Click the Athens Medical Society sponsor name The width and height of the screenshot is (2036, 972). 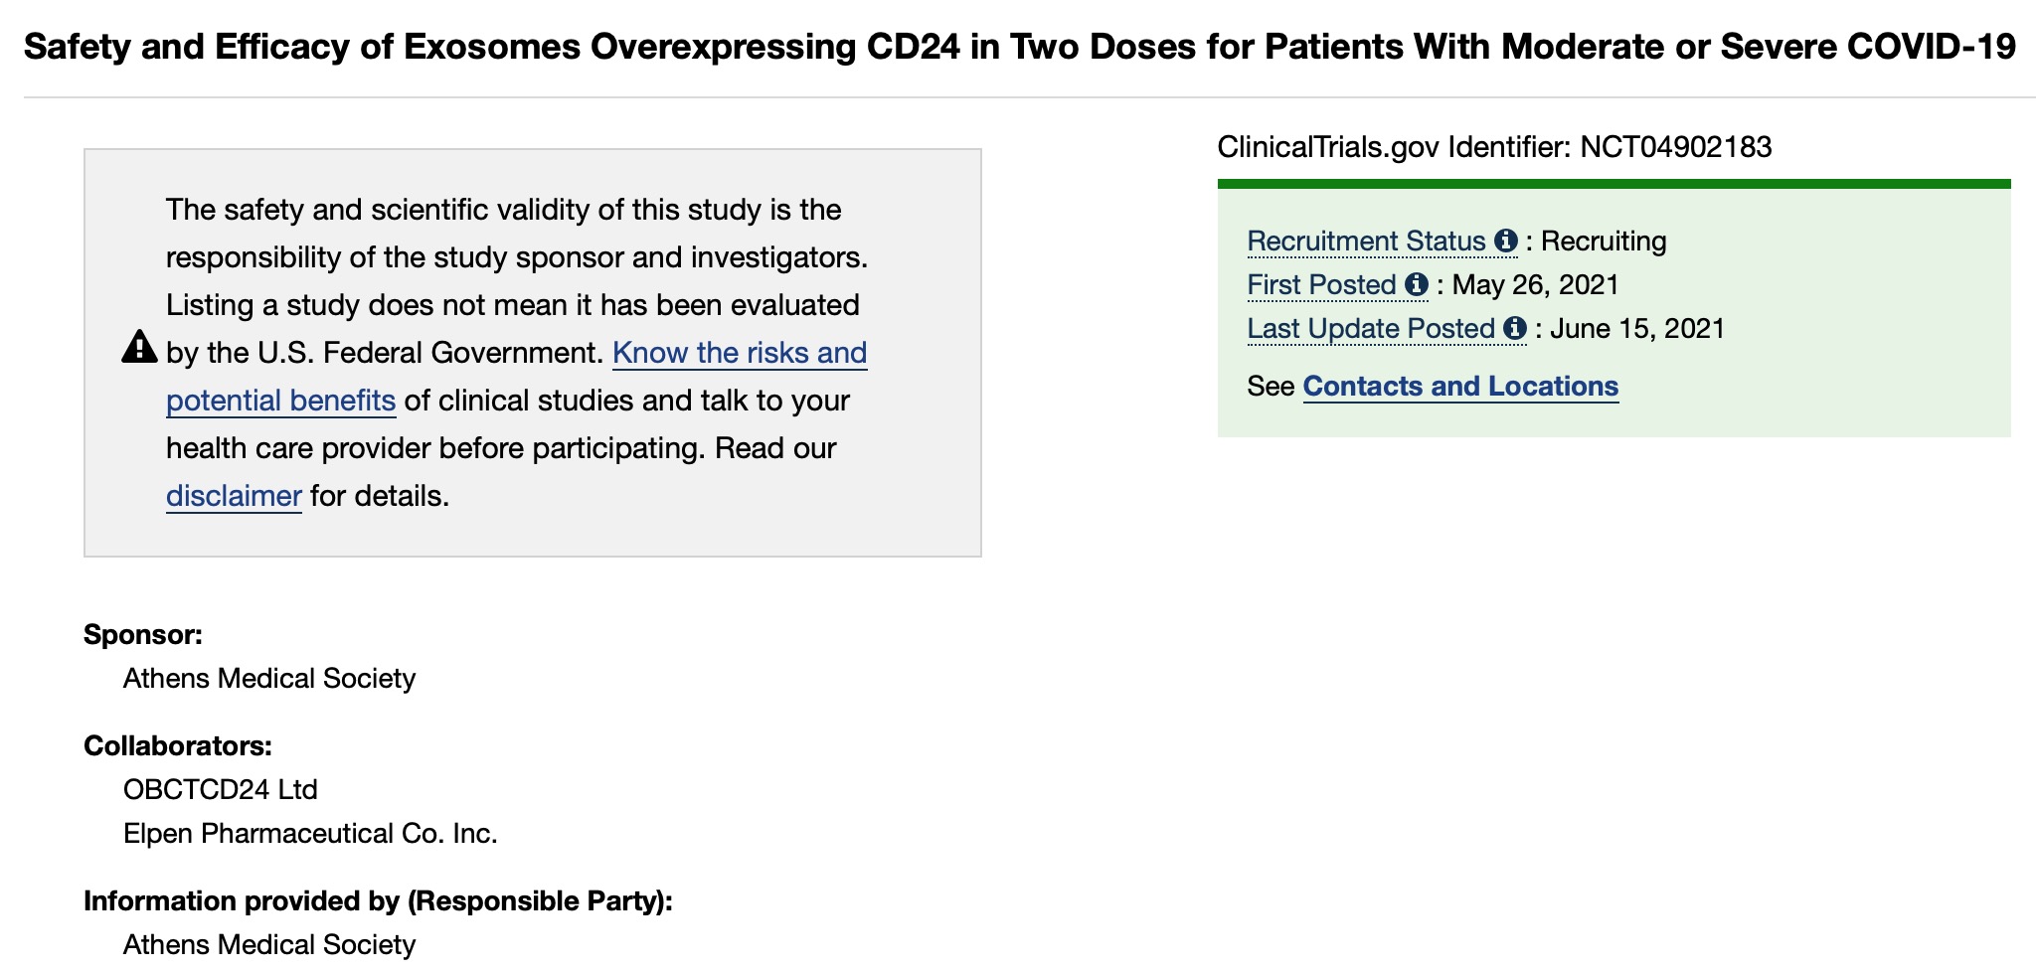point(268,679)
